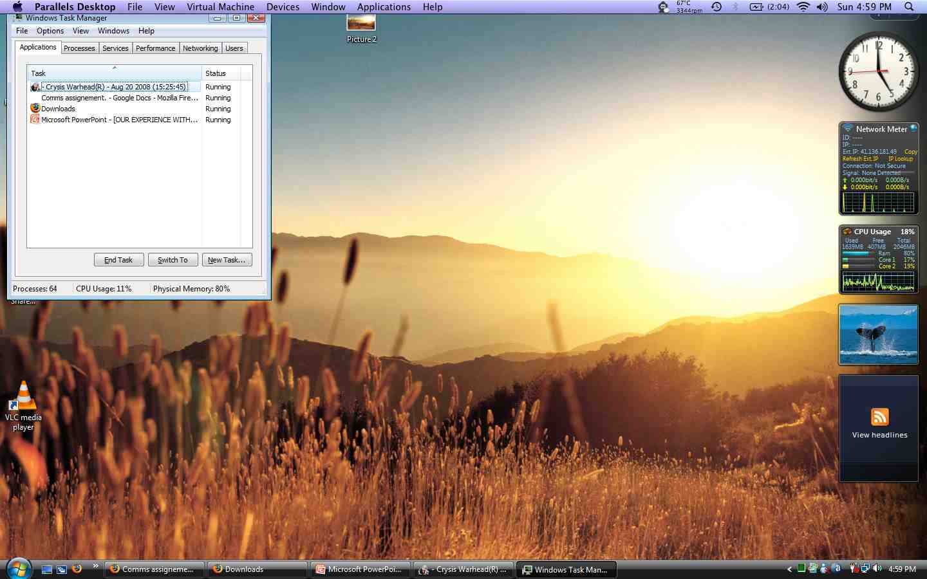
Task: Click the Mac volume menu bar icon
Action: (822, 6)
